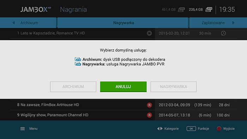Image resolution: width=247 pixels, height=139 pixels.
Task: Click the clock icon in Lato w Kapsztadzie row
Action: point(223,33)
